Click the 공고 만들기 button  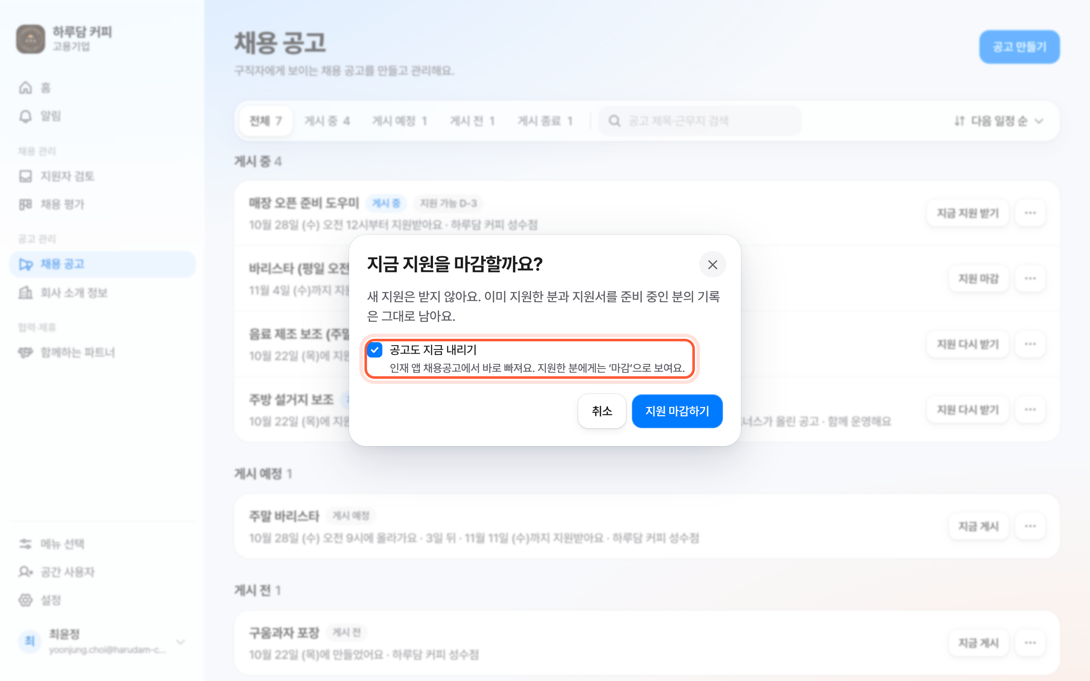[x=1019, y=47]
